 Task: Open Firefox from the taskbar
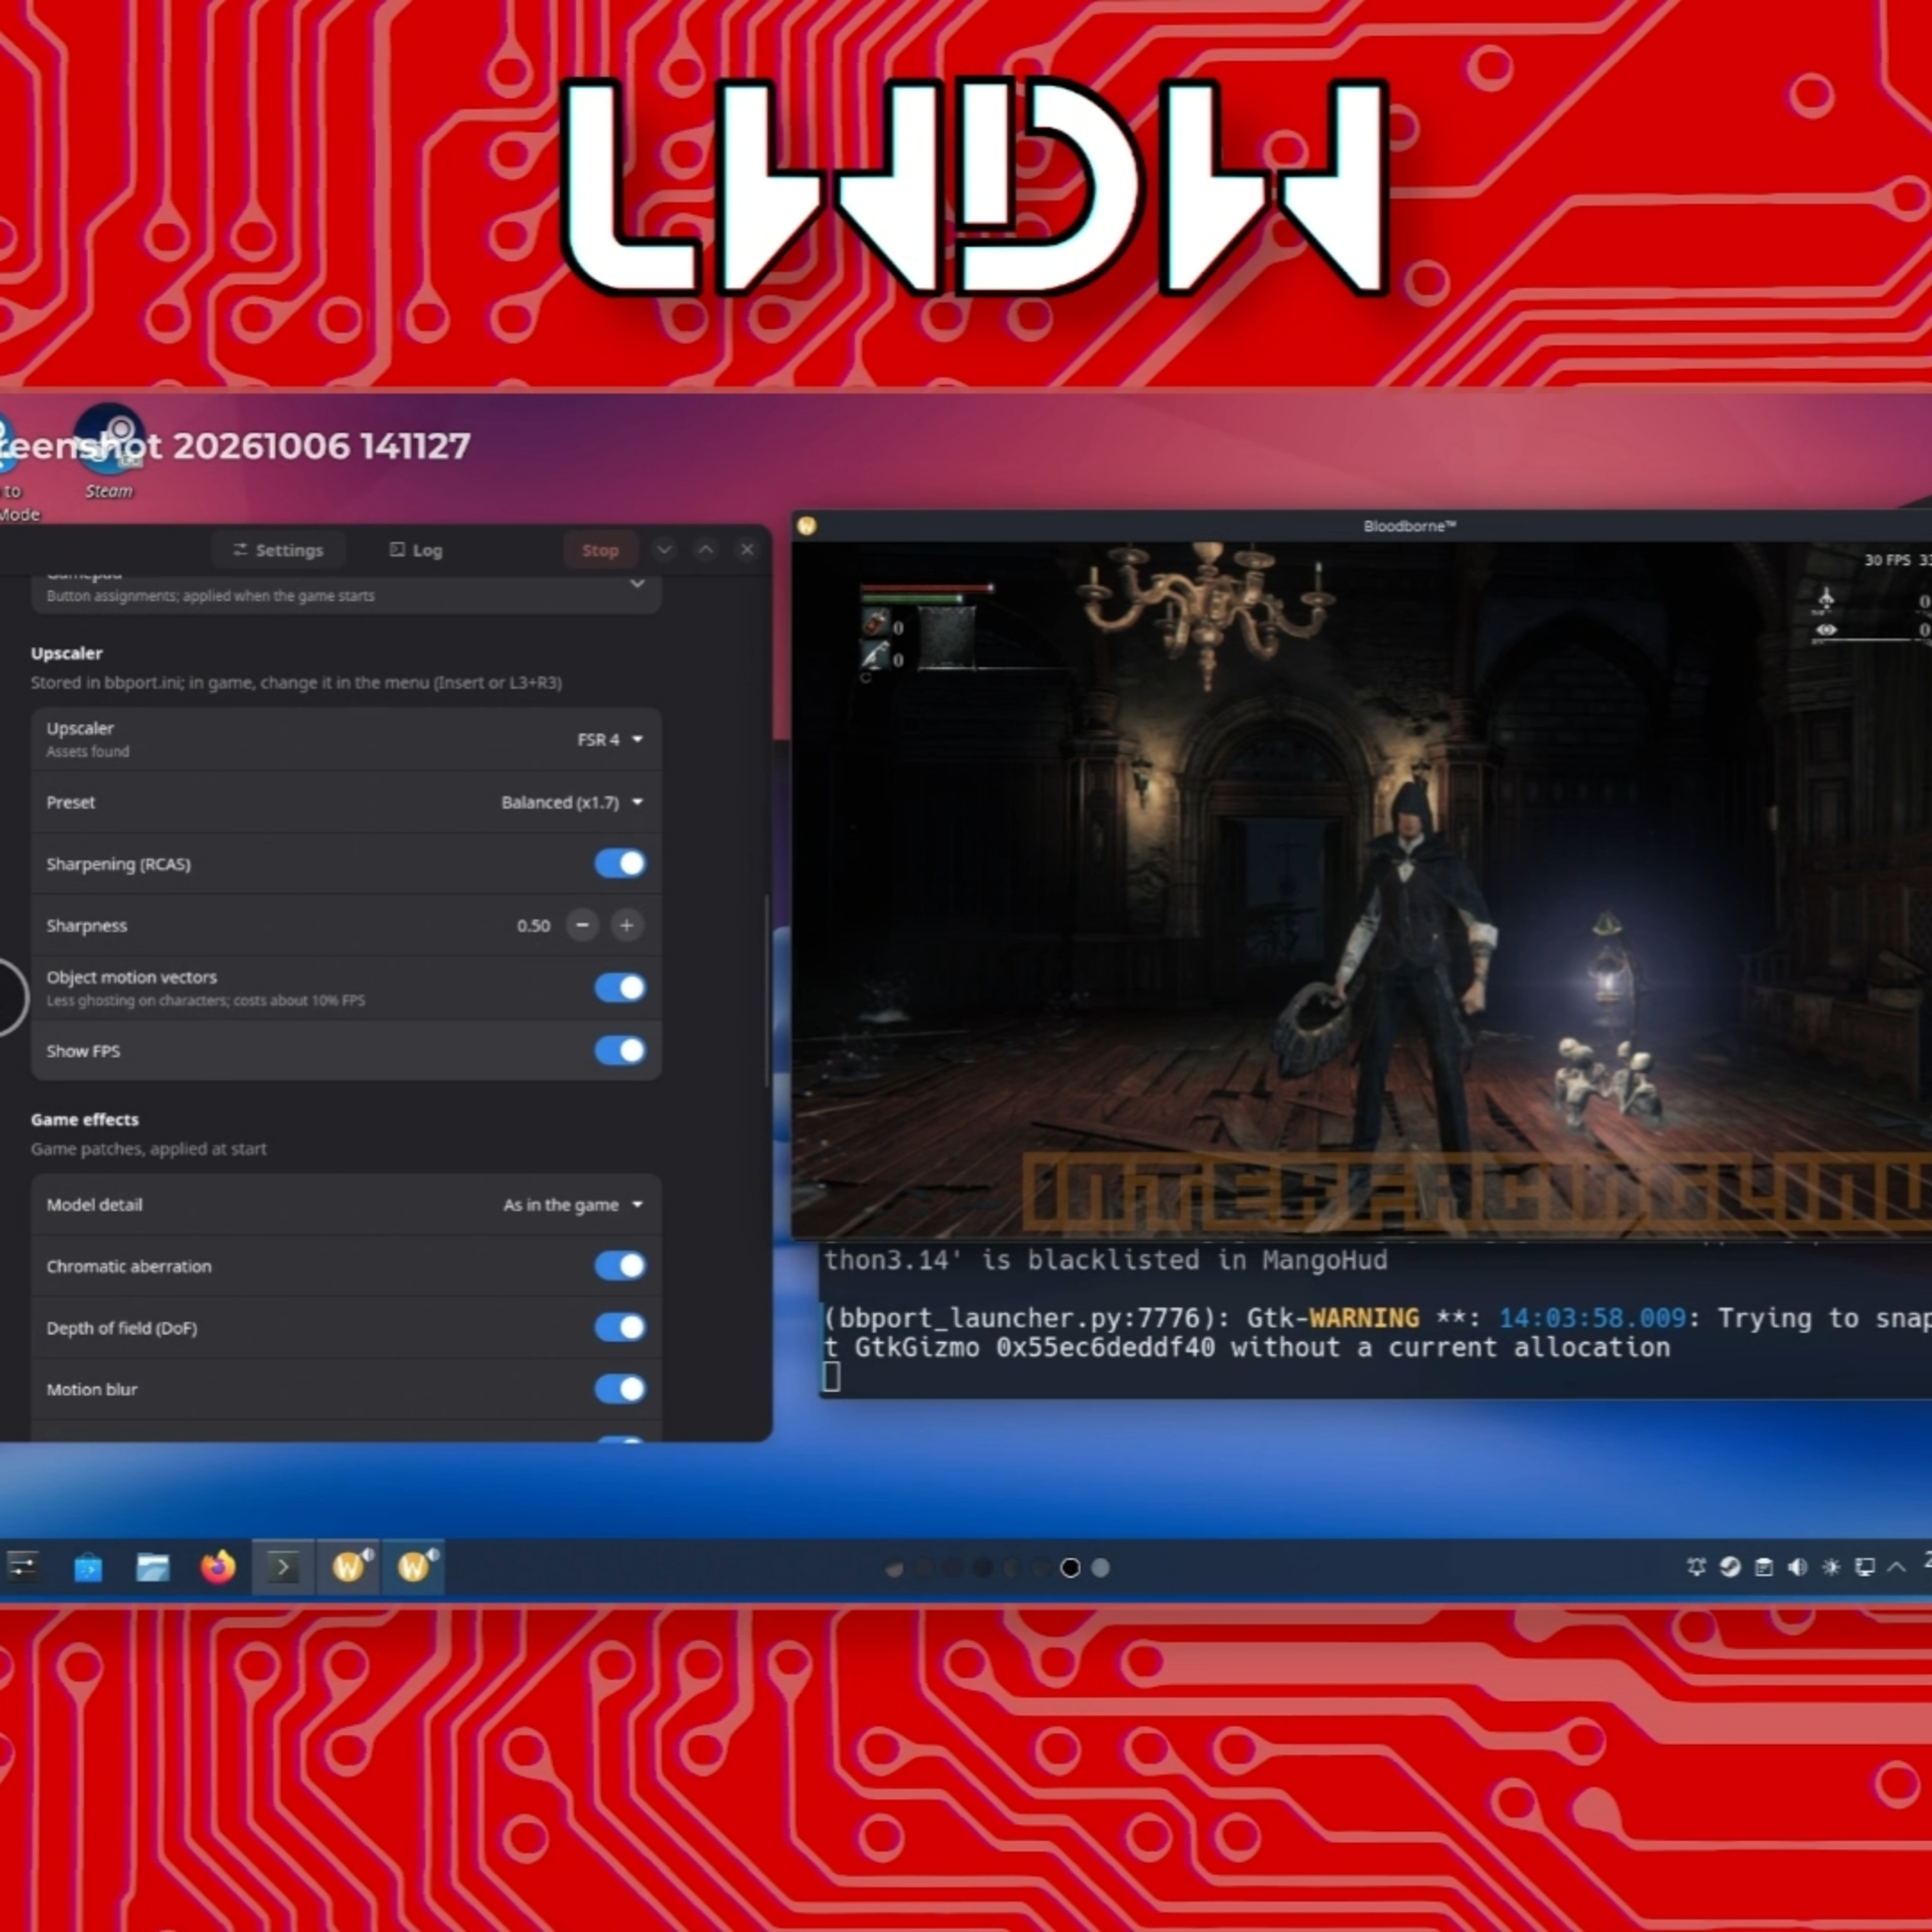(217, 1566)
